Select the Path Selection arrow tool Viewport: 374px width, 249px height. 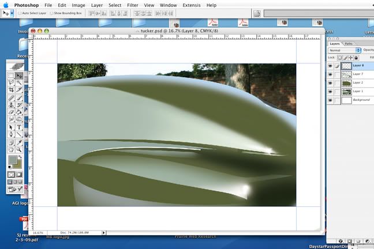coord(11,127)
